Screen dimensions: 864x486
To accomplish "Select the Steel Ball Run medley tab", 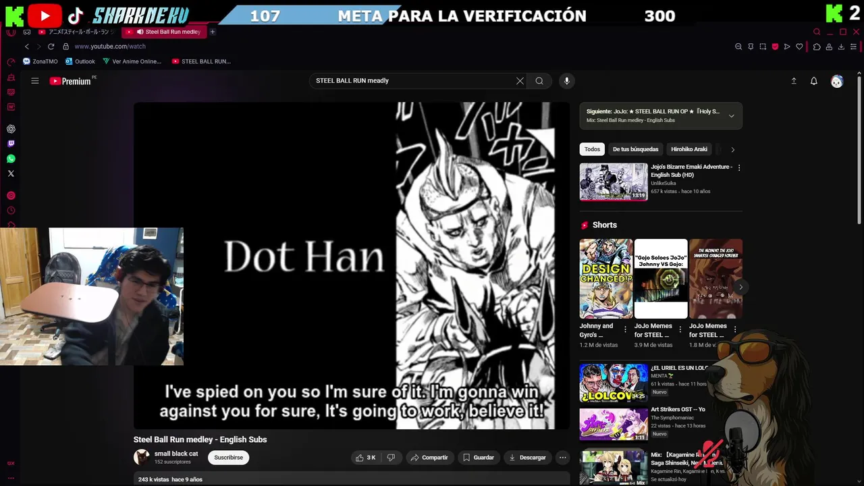I will coord(165,32).
